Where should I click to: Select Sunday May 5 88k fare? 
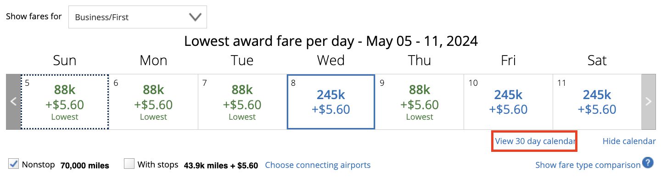pos(65,102)
